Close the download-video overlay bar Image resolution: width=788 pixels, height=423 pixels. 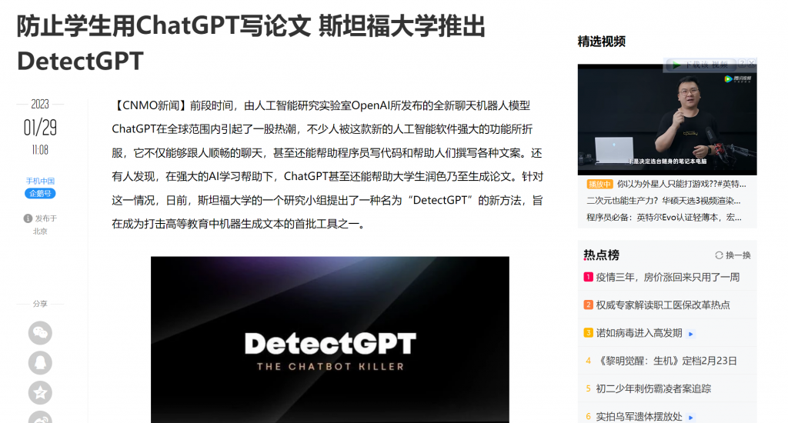pos(751,63)
